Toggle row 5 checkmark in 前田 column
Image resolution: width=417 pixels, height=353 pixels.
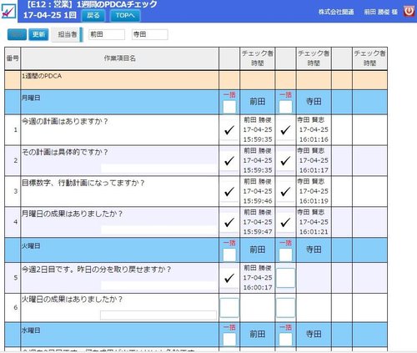tap(229, 278)
